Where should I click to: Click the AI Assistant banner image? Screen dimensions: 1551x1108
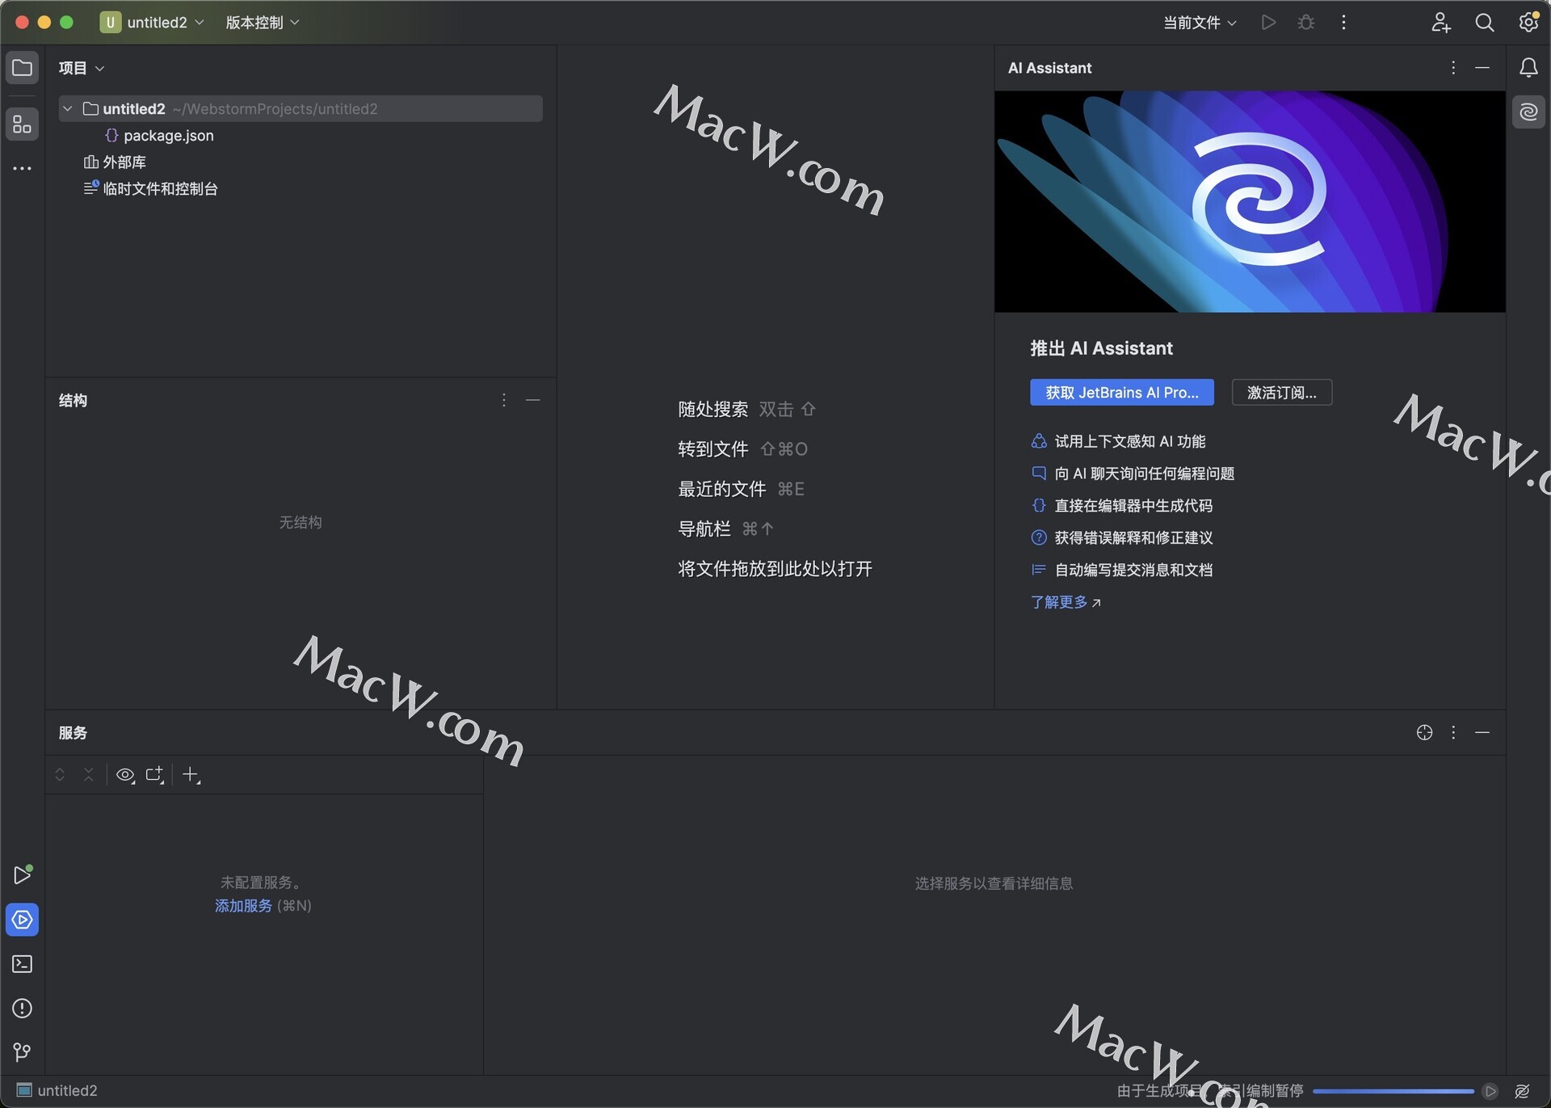(x=1250, y=201)
